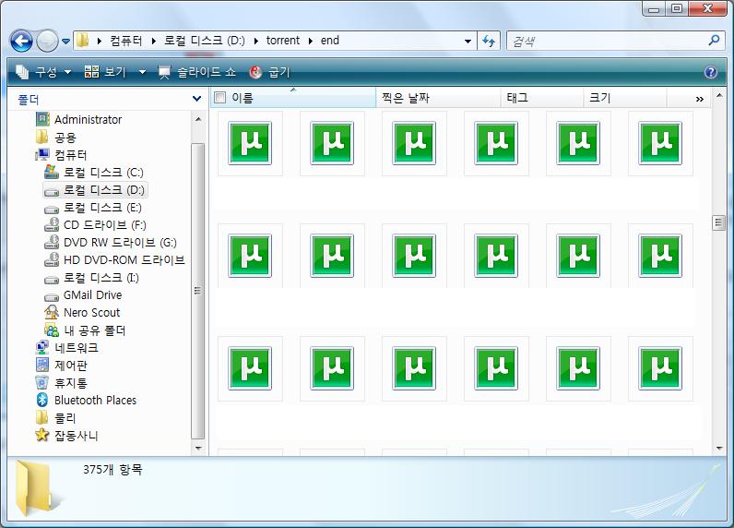The height and width of the screenshot is (528, 734).
Task: Open help via the question mark icon
Action: pos(711,72)
